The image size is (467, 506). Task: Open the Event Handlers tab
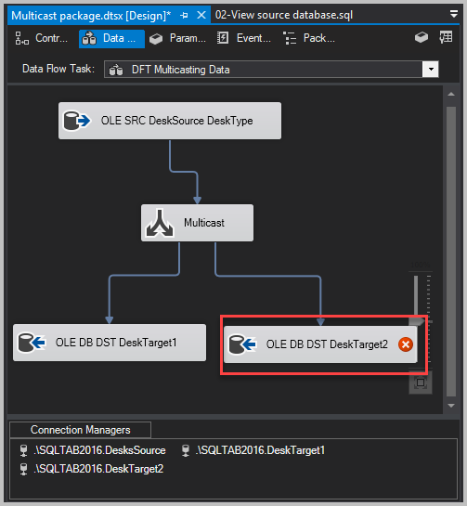pos(244,38)
